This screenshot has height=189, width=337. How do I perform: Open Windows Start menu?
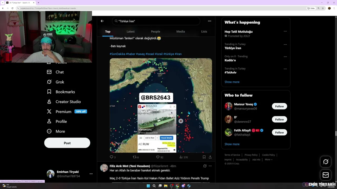[x=148, y=186]
